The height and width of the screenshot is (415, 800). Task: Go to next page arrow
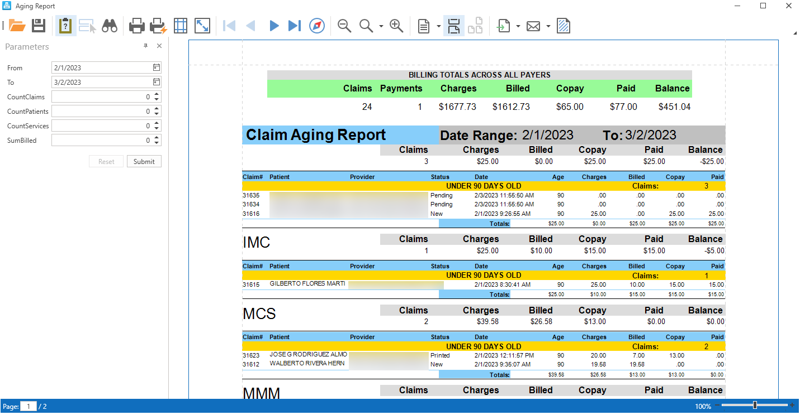pos(274,26)
